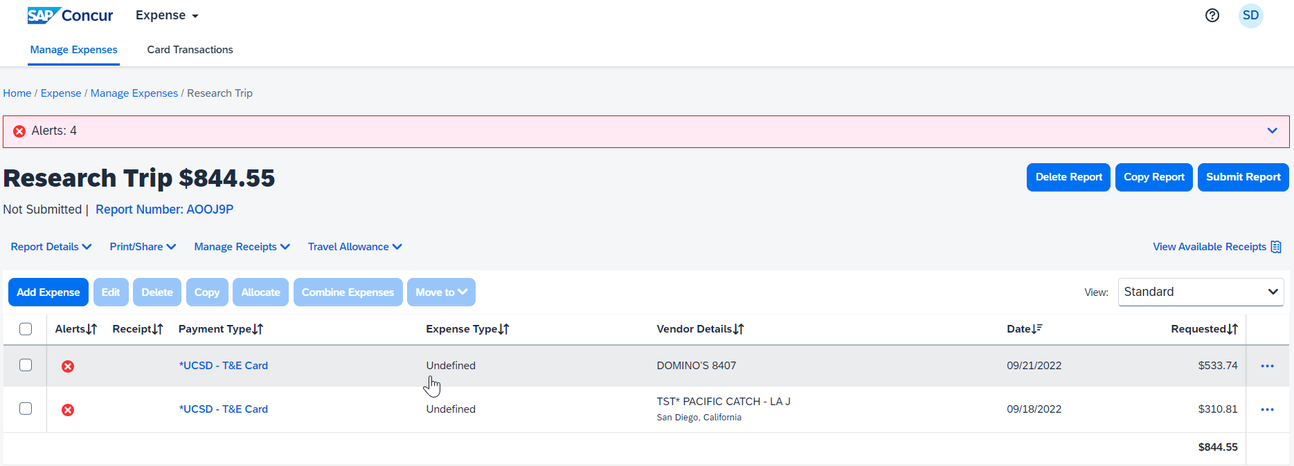Image resolution: width=1294 pixels, height=466 pixels.
Task: Check the box for the DOMINO'S 8407 expense
Action: pyautogui.click(x=26, y=365)
